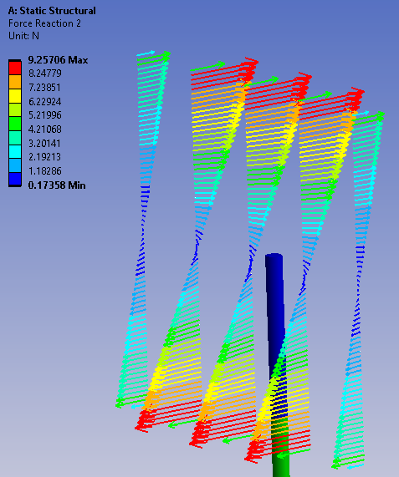
Task: Select the Force Reaction 2 label
Action: click(x=44, y=23)
